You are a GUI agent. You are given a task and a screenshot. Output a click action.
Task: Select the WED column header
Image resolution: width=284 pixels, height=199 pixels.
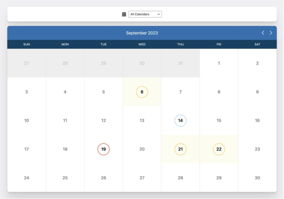(x=142, y=44)
